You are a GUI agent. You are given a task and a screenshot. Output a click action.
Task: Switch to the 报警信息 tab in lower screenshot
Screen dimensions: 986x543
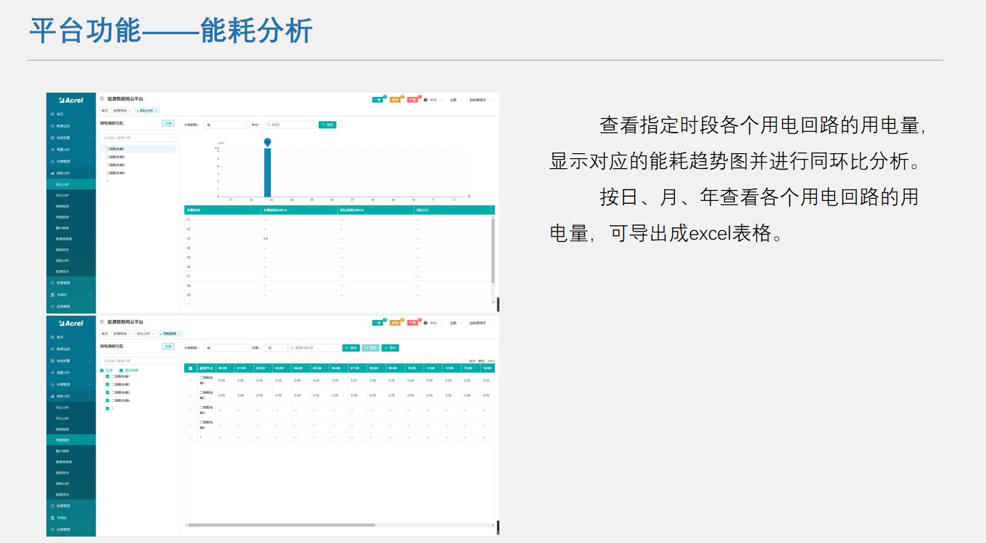[121, 333]
